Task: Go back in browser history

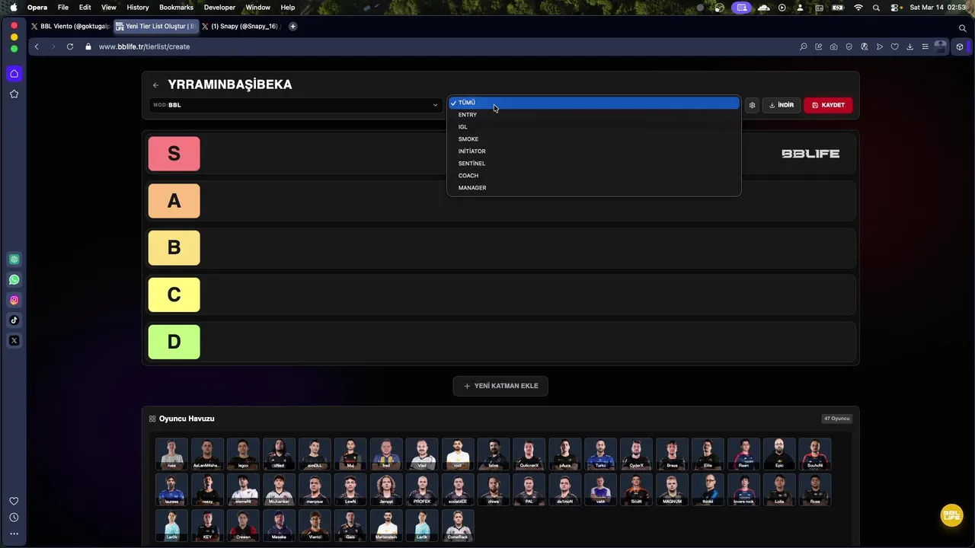Action: pos(37,46)
